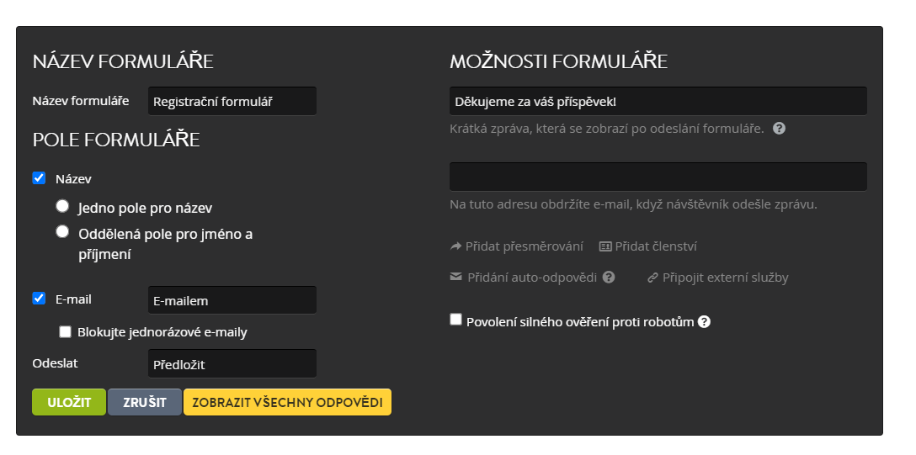The image size is (916, 455).
Task: Click the help icon beside the submission message description
Action: 779,129
